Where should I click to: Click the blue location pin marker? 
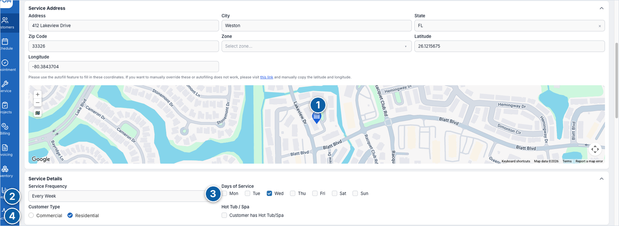316,118
